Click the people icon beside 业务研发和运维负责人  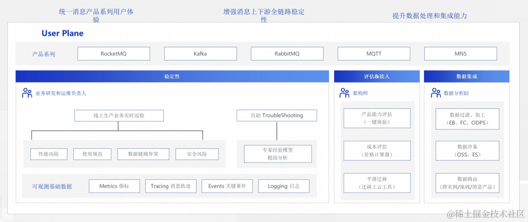27,93
